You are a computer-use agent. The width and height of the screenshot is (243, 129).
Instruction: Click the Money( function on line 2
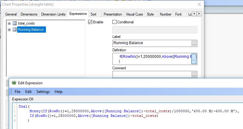35,111
